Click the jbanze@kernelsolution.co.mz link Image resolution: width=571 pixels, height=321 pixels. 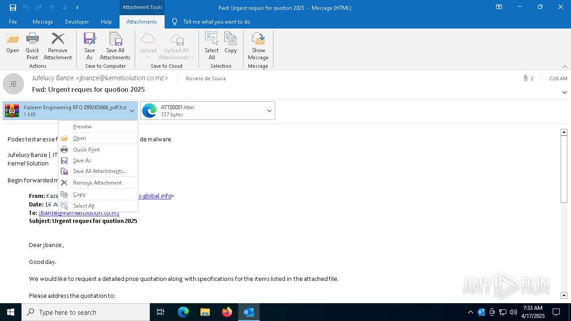point(79,213)
